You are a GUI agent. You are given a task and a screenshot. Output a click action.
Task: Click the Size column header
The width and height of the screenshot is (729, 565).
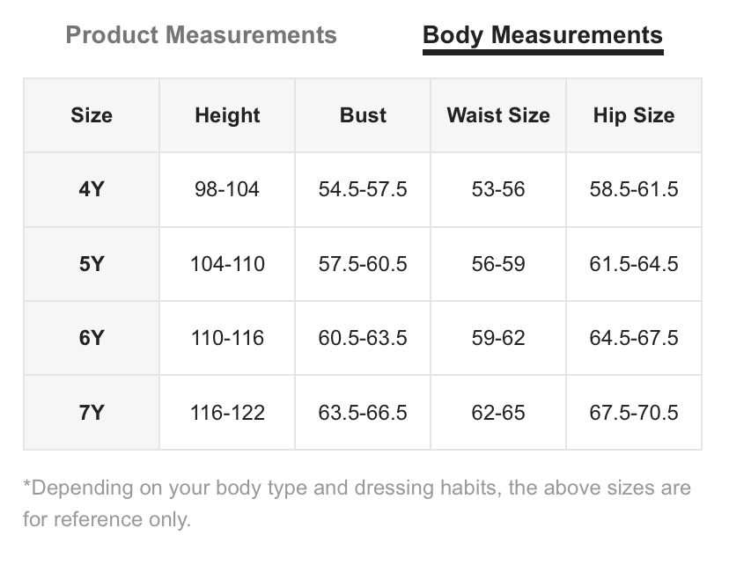(92, 115)
